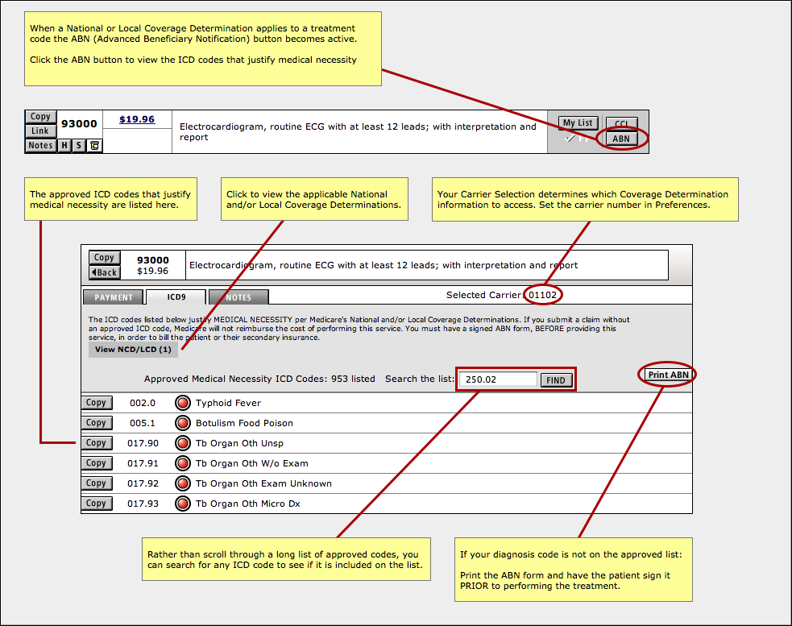Click the search list field containing 250.02

498,379
